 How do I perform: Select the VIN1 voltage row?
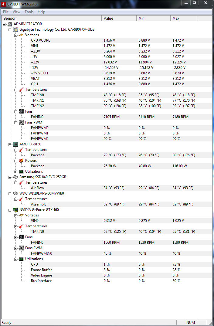tap(121, 46)
